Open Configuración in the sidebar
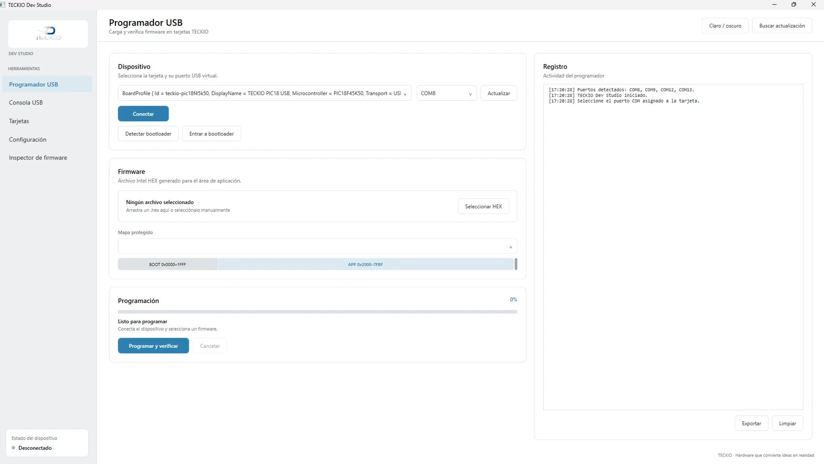The height and width of the screenshot is (464, 824). [x=47, y=139]
